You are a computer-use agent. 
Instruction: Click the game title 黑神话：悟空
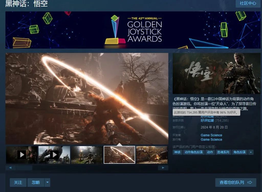coord(26,4)
